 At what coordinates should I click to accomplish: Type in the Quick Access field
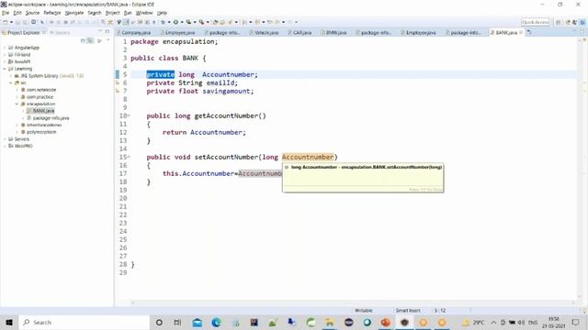click(x=536, y=22)
